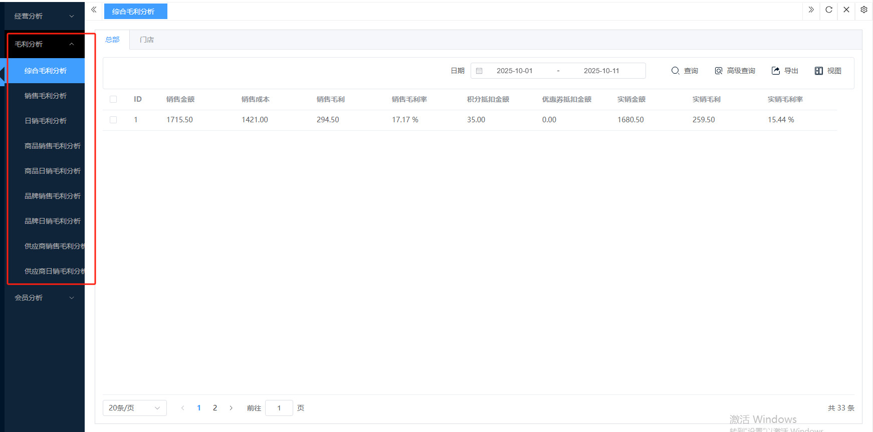Click next page arrow in pagination
873x432 pixels.
[x=231, y=408]
